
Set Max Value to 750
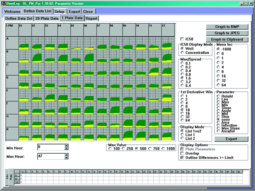pyautogui.click(x=150, y=149)
